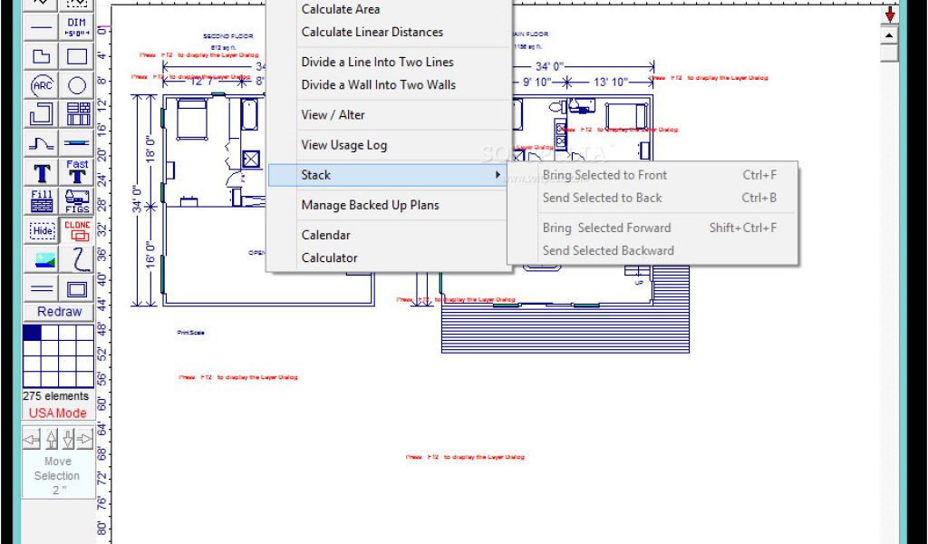This screenshot has width=928, height=544.
Task: Select the rectangle drawing tool
Action: (x=77, y=56)
